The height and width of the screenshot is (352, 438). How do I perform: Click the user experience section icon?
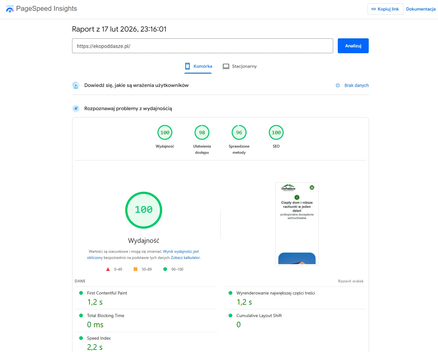pos(76,85)
